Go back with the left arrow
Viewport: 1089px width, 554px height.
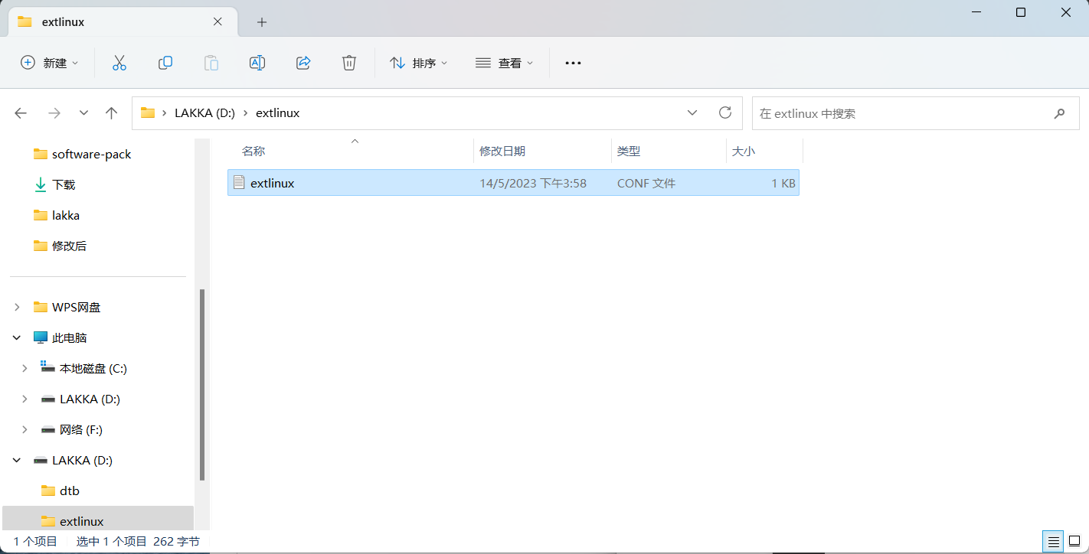coord(21,113)
